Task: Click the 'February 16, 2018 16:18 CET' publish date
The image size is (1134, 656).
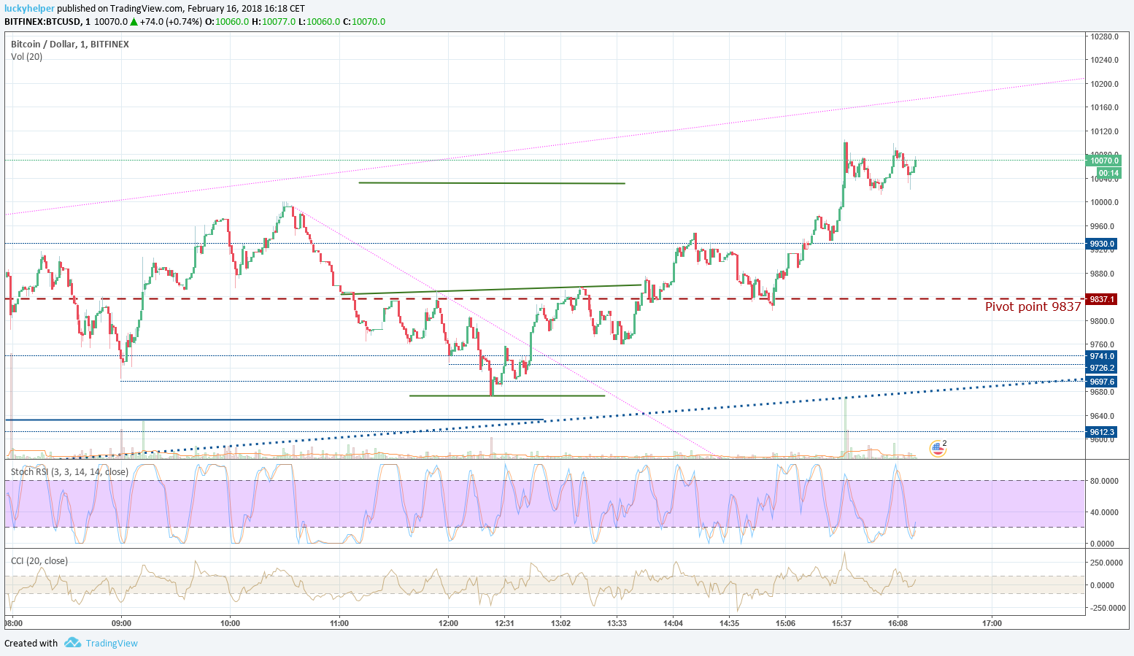Action: (246, 9)
